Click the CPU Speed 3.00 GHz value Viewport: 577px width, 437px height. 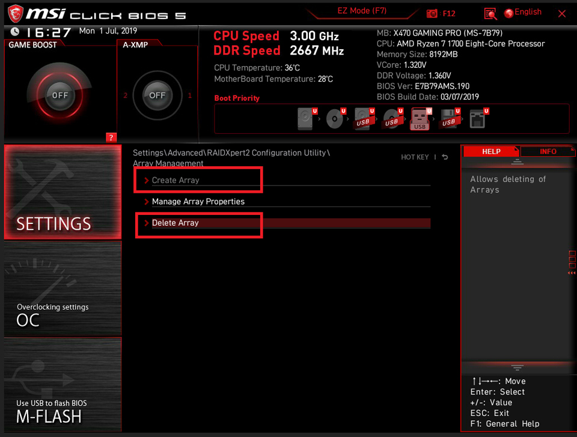click(314, 36)
